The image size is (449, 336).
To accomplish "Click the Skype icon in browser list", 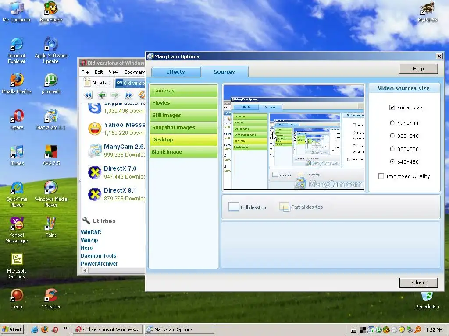I will click(x=95, y=108).
